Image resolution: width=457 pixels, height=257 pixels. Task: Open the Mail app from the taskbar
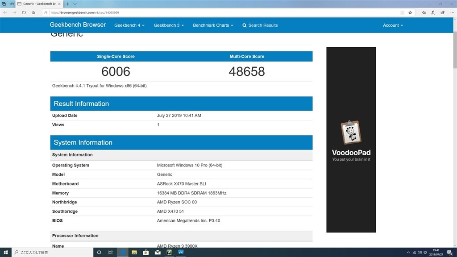tap(158, 253)
